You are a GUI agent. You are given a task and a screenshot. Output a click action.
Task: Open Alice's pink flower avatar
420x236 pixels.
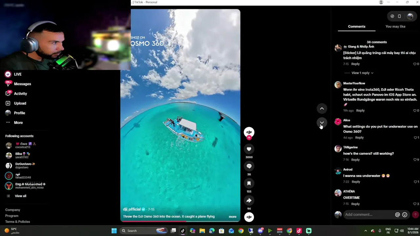[338, 122]
